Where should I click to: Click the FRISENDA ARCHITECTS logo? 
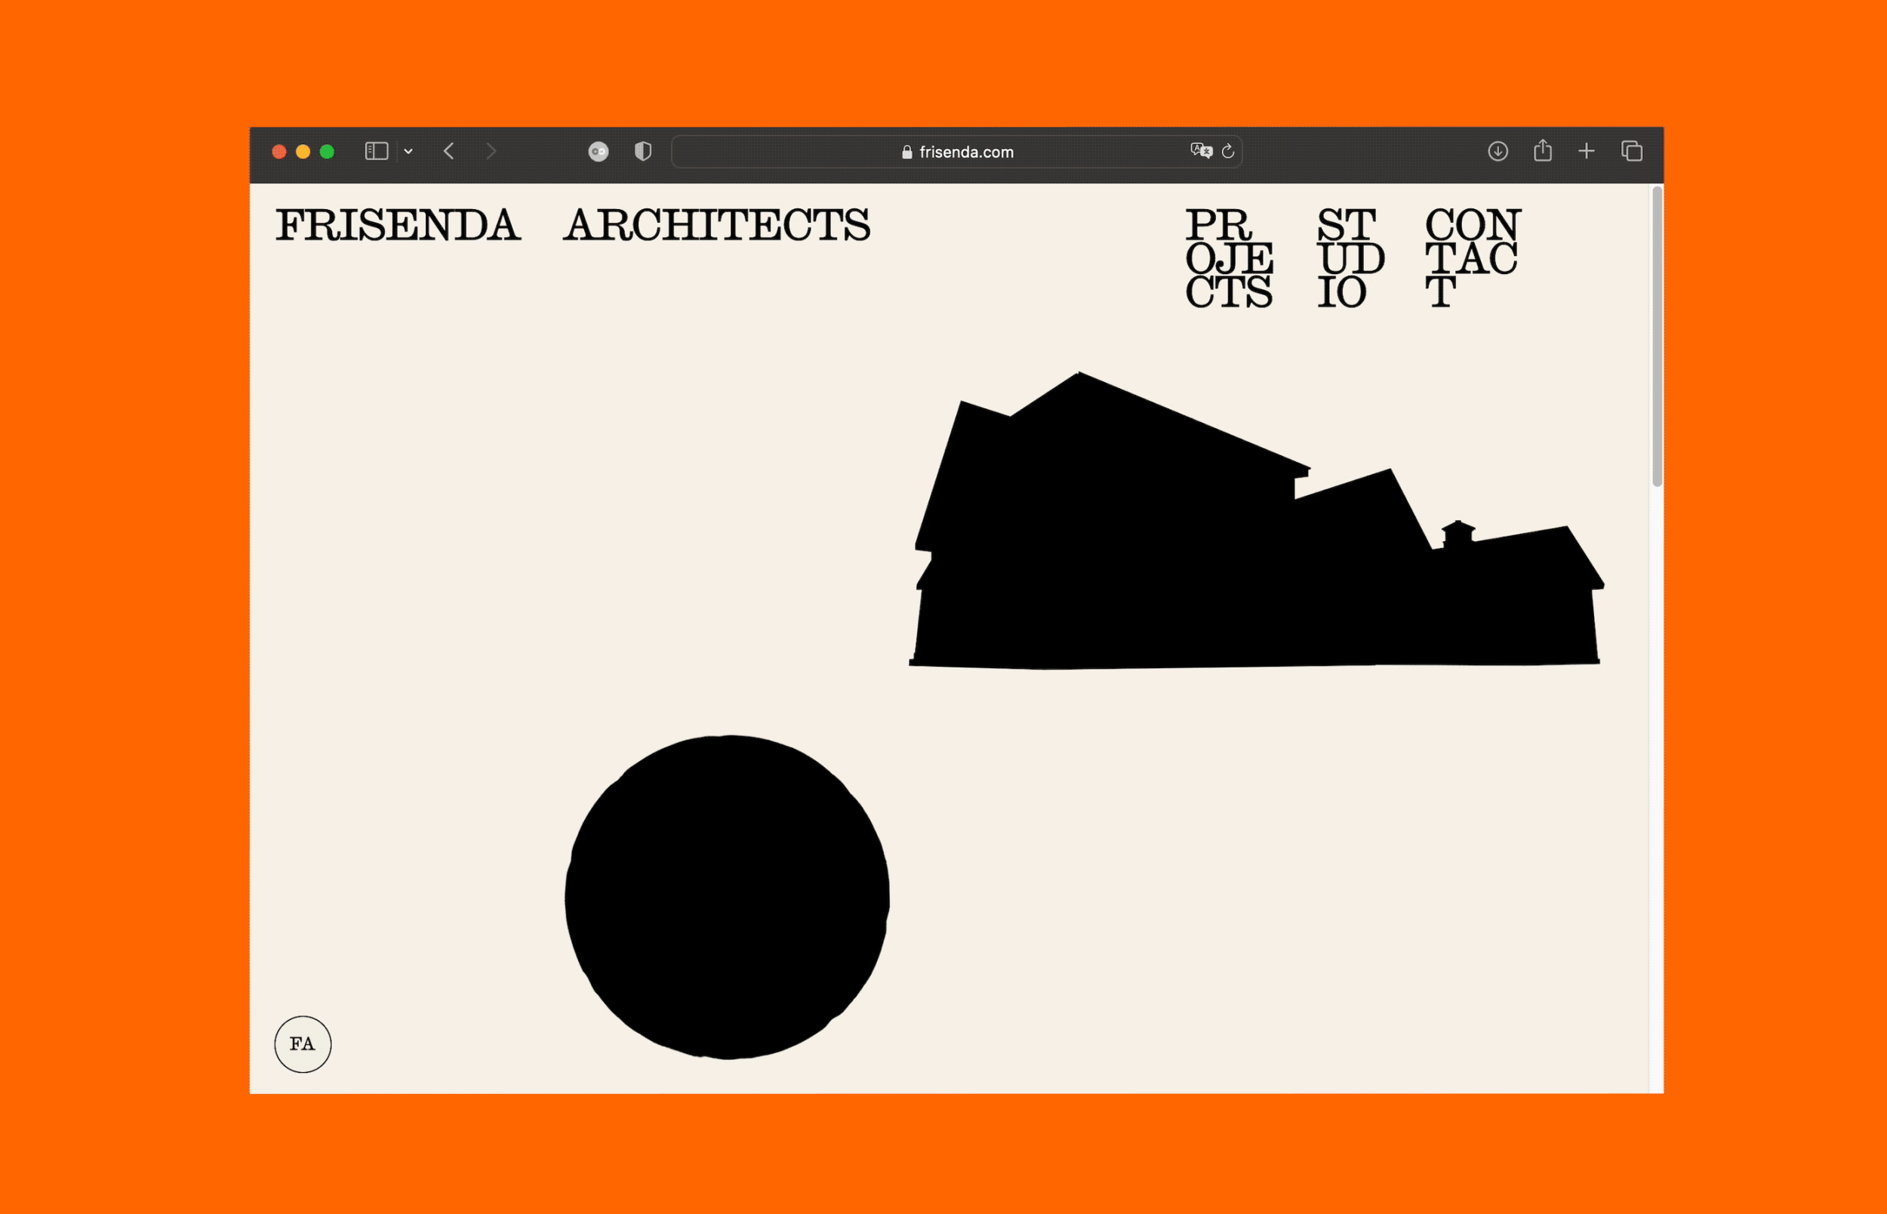[x=574, y=227]
